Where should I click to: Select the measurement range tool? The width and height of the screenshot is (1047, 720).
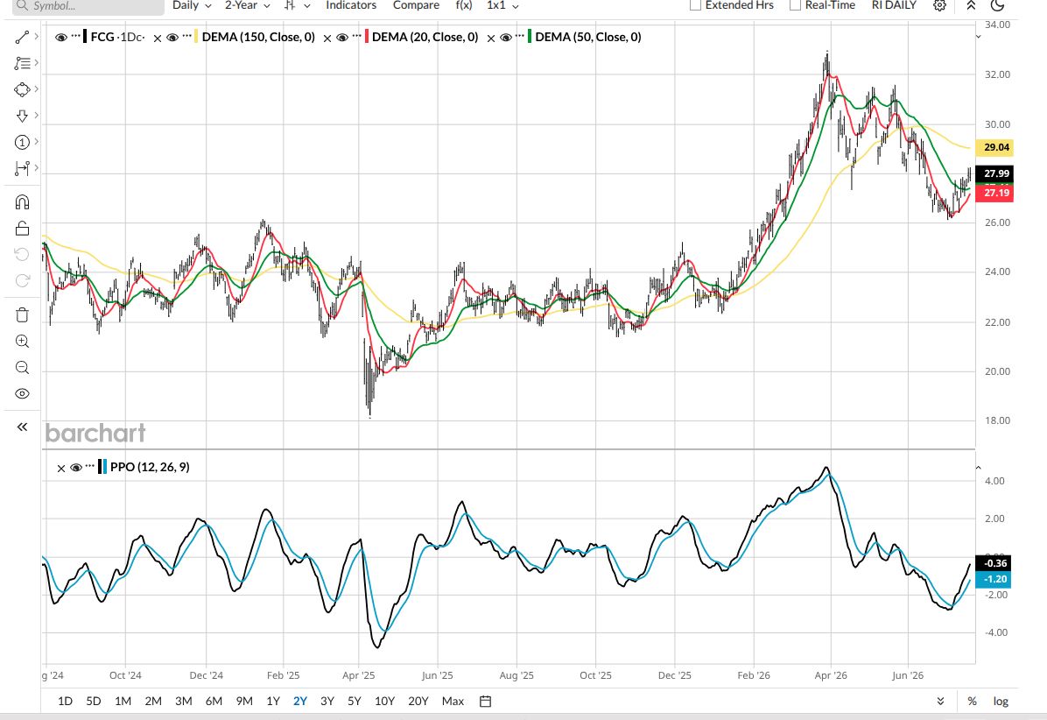22,168
